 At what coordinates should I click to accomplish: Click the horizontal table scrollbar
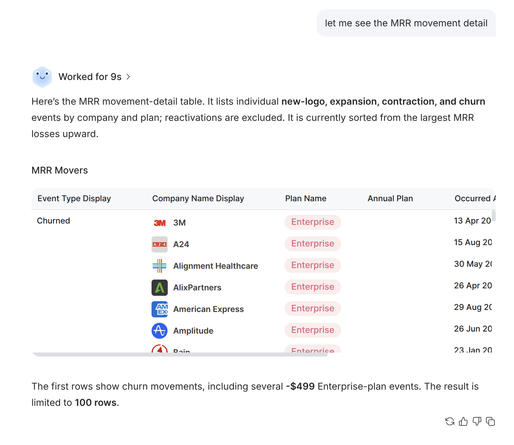180,354
